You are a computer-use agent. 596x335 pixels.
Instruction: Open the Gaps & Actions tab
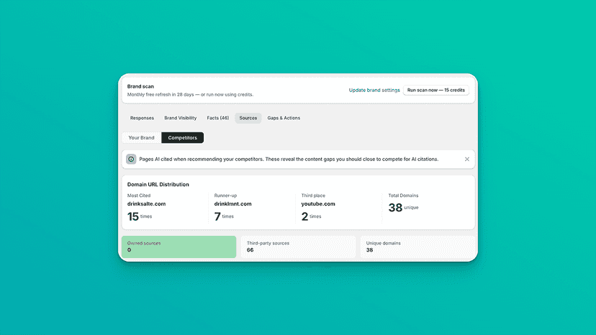(284, 118)
